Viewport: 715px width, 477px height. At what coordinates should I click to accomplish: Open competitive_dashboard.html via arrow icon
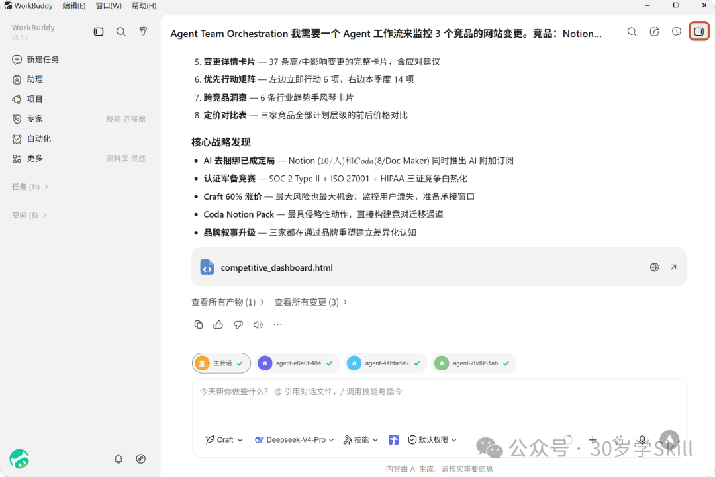[673, 267]
